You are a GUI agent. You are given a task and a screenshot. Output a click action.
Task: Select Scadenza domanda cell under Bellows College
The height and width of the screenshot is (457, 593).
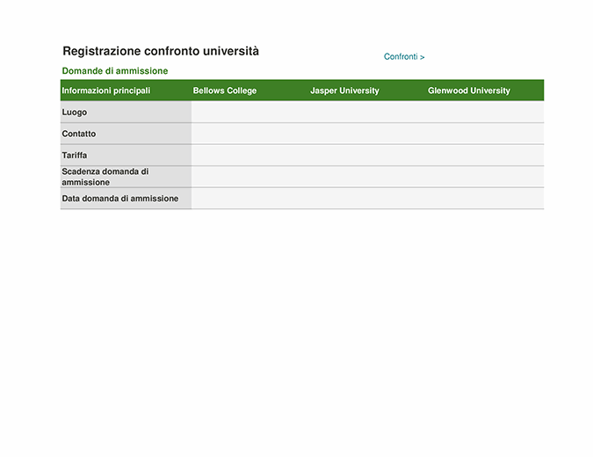(250, 177)
